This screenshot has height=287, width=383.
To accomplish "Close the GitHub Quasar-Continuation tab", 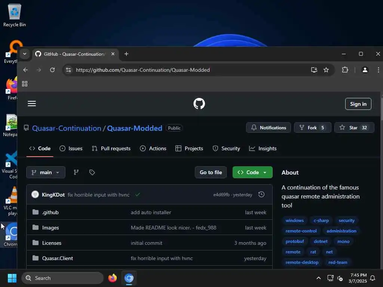I will tap(113, 54).
